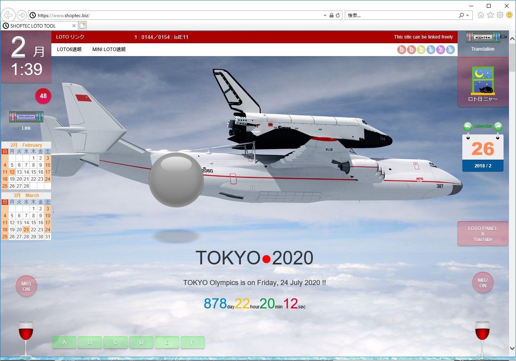This screenshot has width=516, height=361.
Task: Open the MINI LOTO速報 menu item
Action: [109, 49]
